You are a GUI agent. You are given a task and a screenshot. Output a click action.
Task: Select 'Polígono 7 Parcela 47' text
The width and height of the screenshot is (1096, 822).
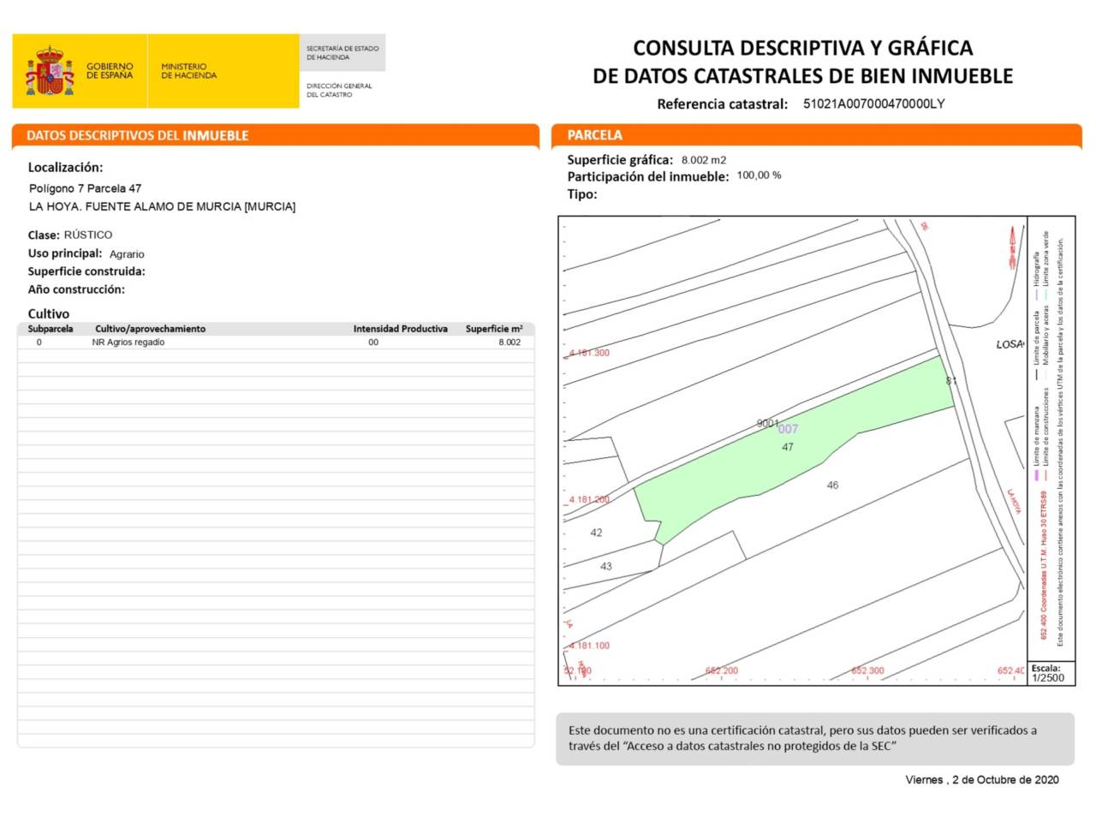pyautogui.click(x=86, y=188)
